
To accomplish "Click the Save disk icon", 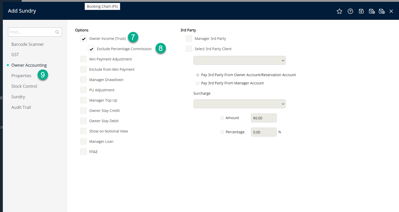I will click(x=361, y=11).
